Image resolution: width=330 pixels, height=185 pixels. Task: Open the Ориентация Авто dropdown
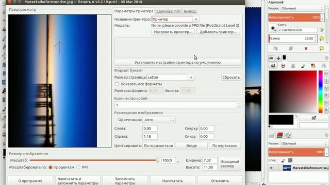point(159,120)
